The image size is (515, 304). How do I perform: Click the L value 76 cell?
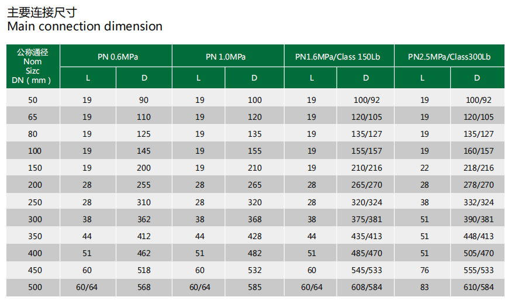pyautogui.click(x=424, y=270)
